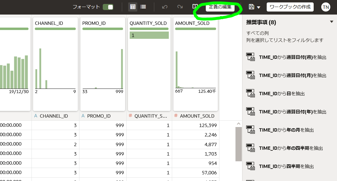Click the number type icon on QUANTITY_S... header
The image size is (337, 181).
point(130,116)
